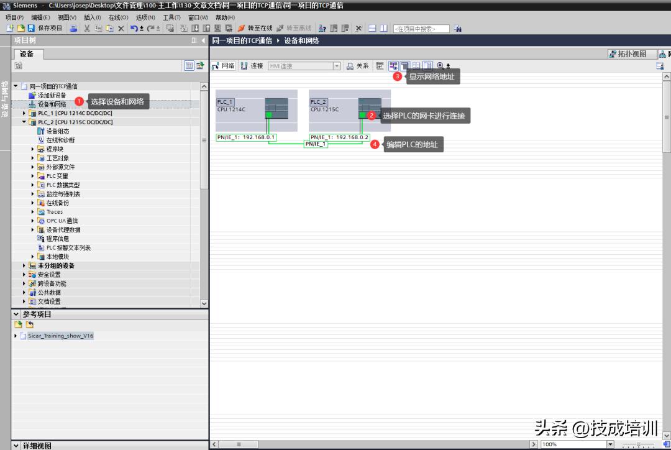Screen dimensions: 671x450
Task: Expand the Traces folder
Action: (x=33, y=212)
